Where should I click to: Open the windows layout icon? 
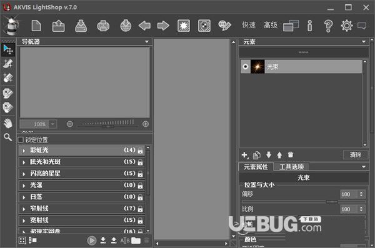click(291, 26)
